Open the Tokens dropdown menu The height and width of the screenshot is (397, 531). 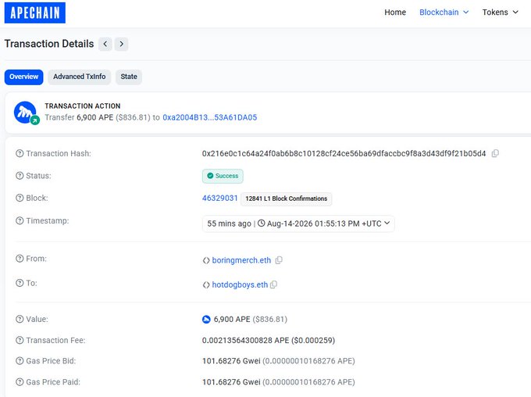(501, 13)
